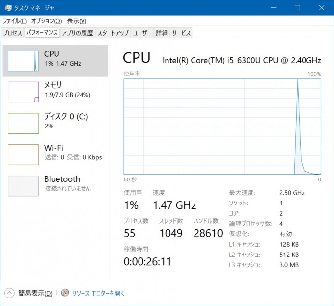334x306 pixels.
Task: Collapse to simple view with arrow icon
Action: point(9,293)
